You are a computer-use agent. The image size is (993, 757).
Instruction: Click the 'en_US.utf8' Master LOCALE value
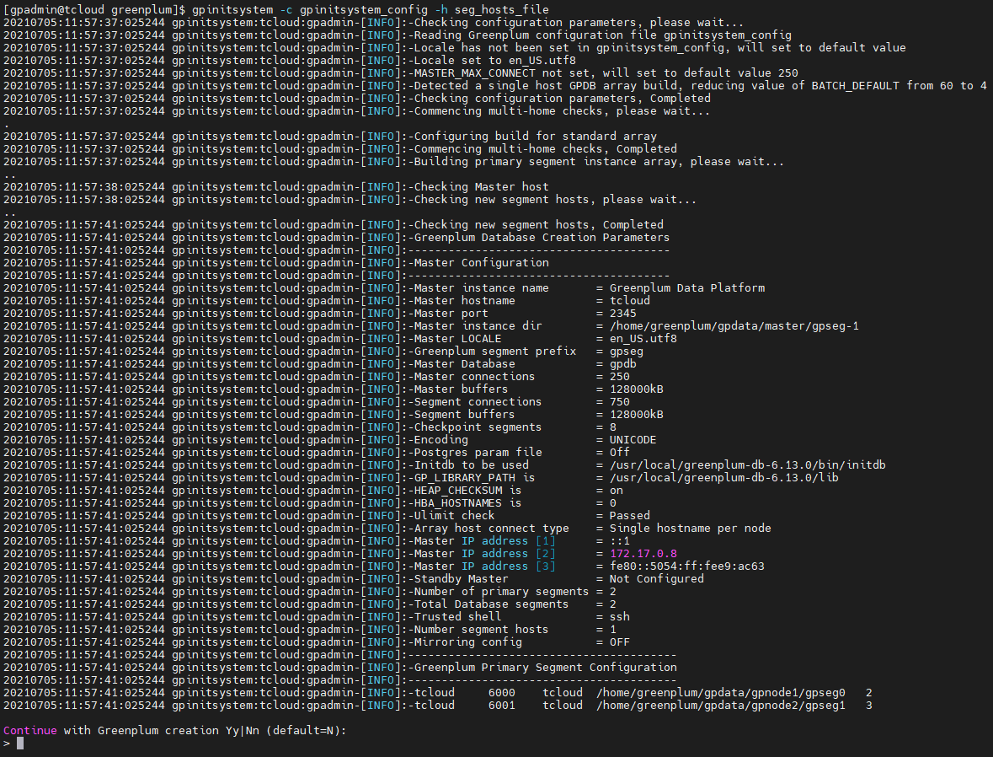[x=643, y=339]
